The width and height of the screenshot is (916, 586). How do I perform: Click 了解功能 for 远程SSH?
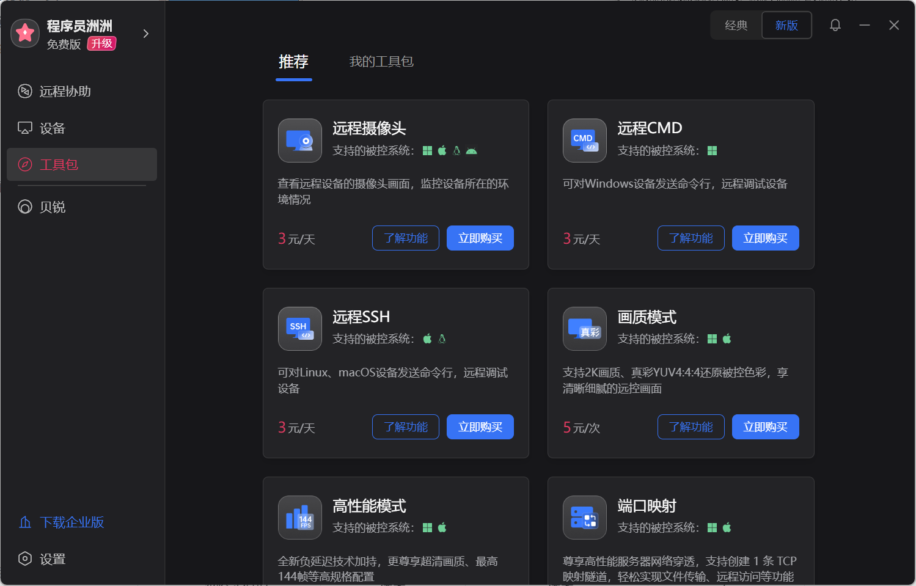pyautogui.click(x=406, y=427)
